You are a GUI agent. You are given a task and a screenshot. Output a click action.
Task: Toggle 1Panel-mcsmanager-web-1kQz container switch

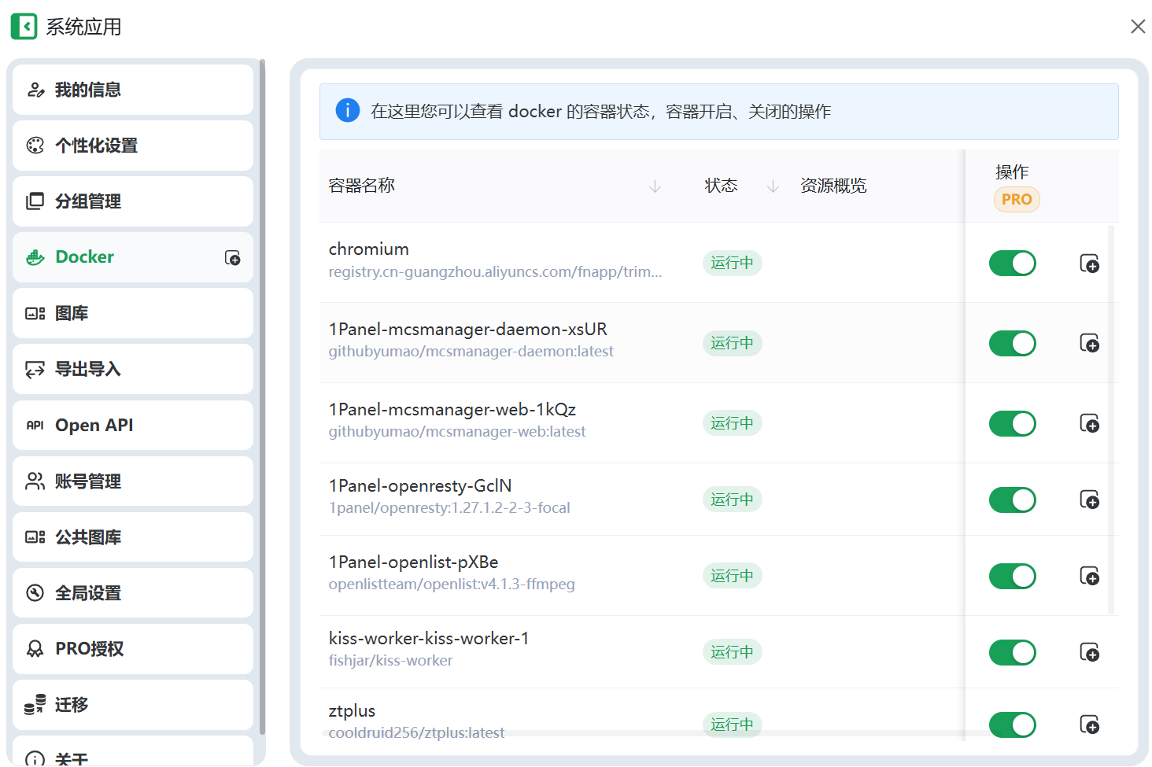[1013, 424]
